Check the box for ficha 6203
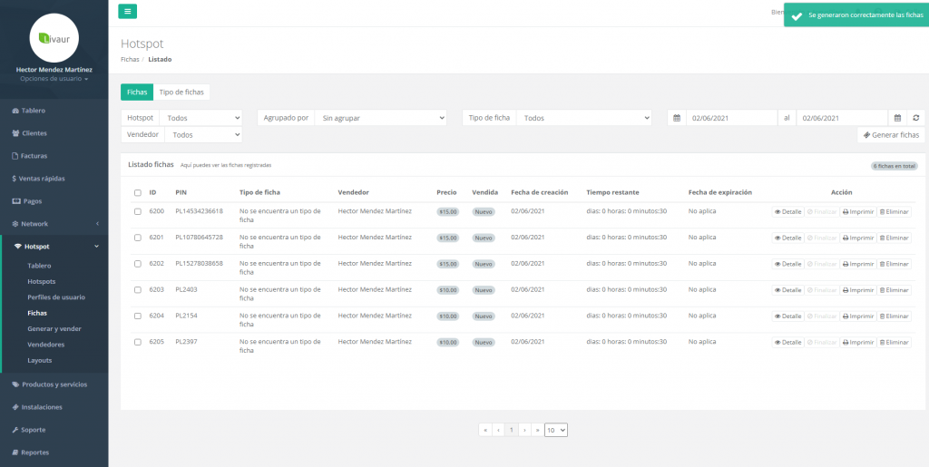Screen dimensions: 929x467 (x=138, y=290)
